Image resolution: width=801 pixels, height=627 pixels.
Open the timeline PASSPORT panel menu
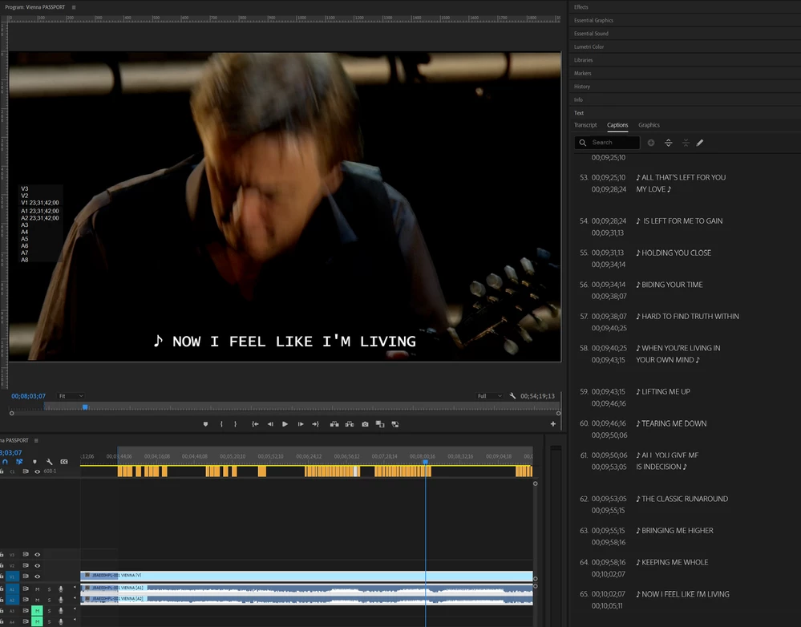[x=36, y=440]
